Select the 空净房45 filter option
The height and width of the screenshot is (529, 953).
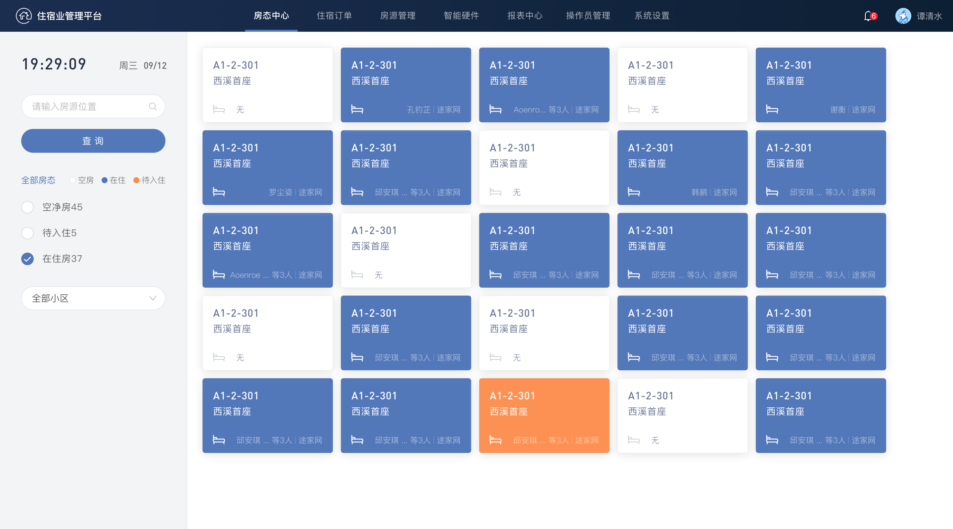(27, 207)
